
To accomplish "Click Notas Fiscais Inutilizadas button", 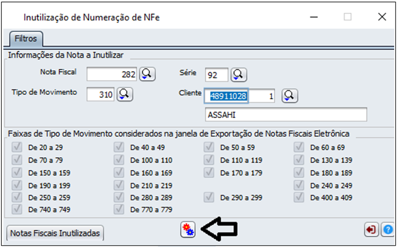I will click(x=55, y=233).
